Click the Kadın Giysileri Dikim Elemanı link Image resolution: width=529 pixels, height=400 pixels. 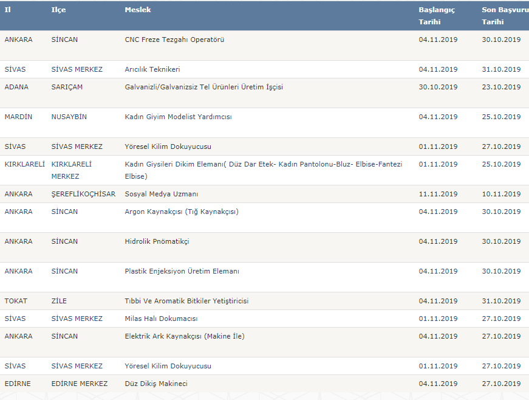click(x=264, y=170)
